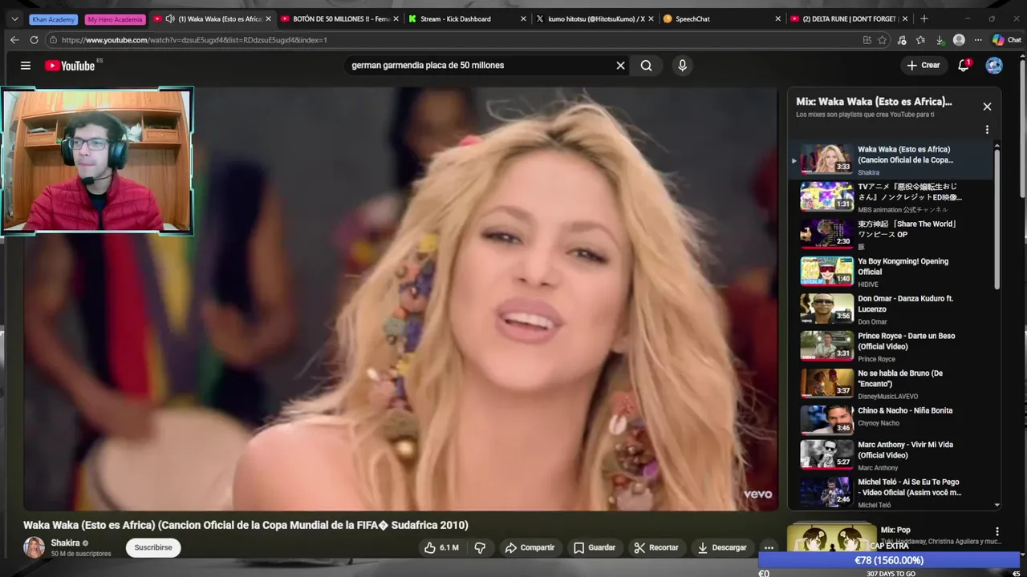
Task: Add page to favorites with star
Action: (x=882, y=39)
